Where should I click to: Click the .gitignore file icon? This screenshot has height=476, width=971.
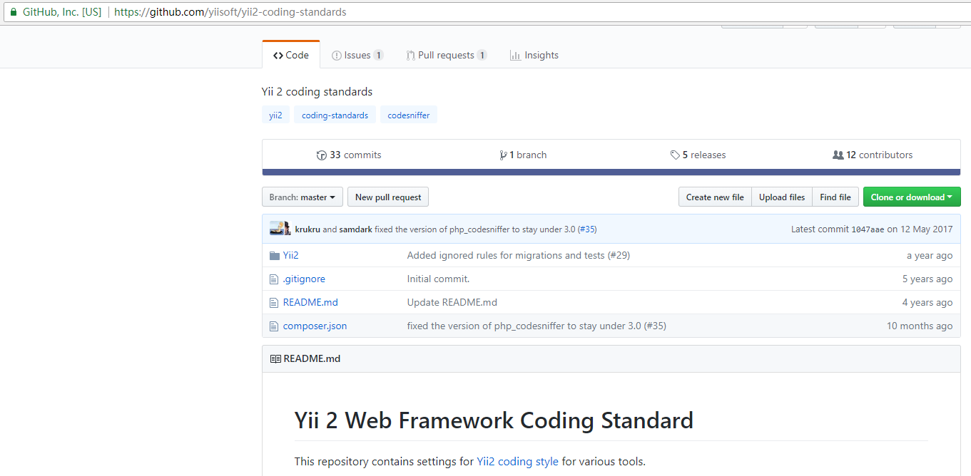click(x=274, y=279)
